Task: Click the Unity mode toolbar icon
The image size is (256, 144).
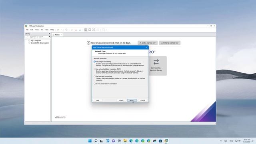Action: (98, 30)
